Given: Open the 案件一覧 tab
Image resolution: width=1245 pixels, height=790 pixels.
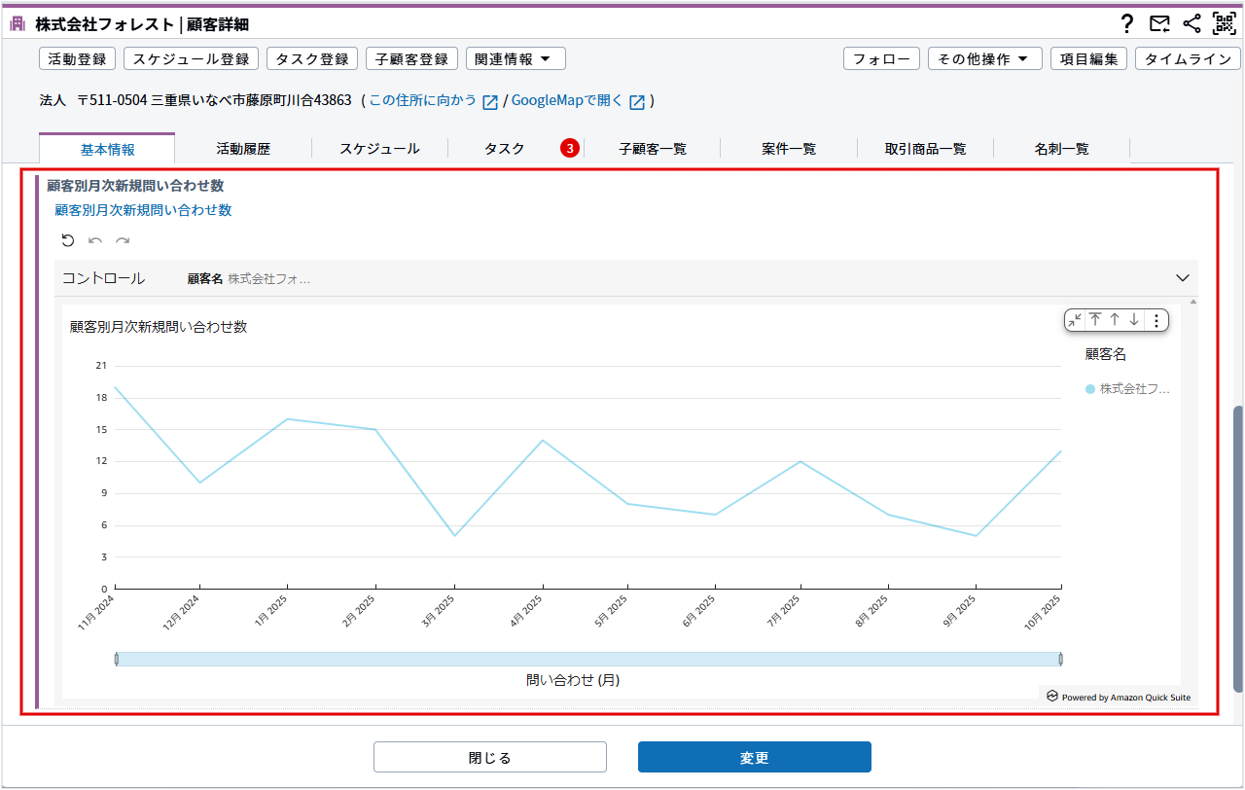Looking at the screenshot, I should (789, 149).
